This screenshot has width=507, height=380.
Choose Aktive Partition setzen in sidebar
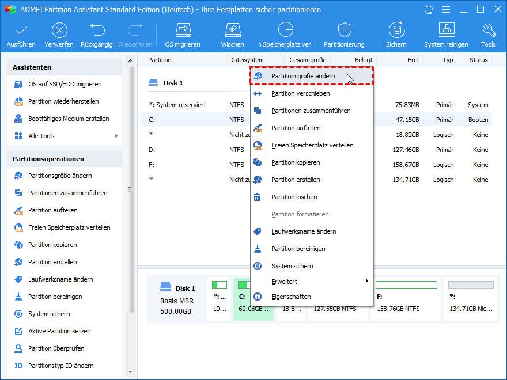pyautogui.click(x=59, y=331)
